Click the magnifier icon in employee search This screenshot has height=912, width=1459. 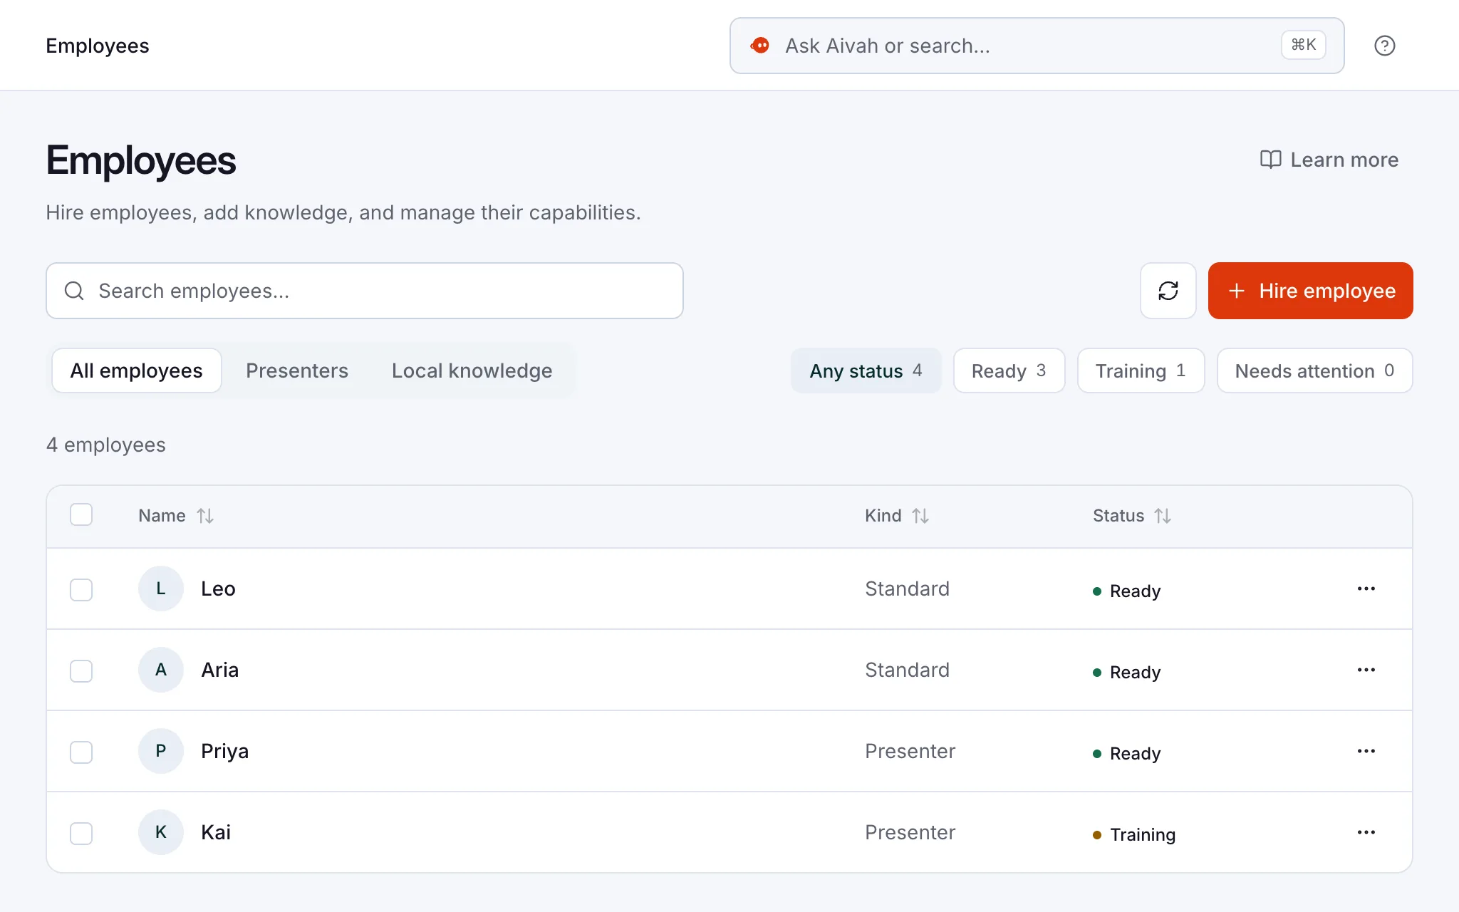click(x=74, y=291)
